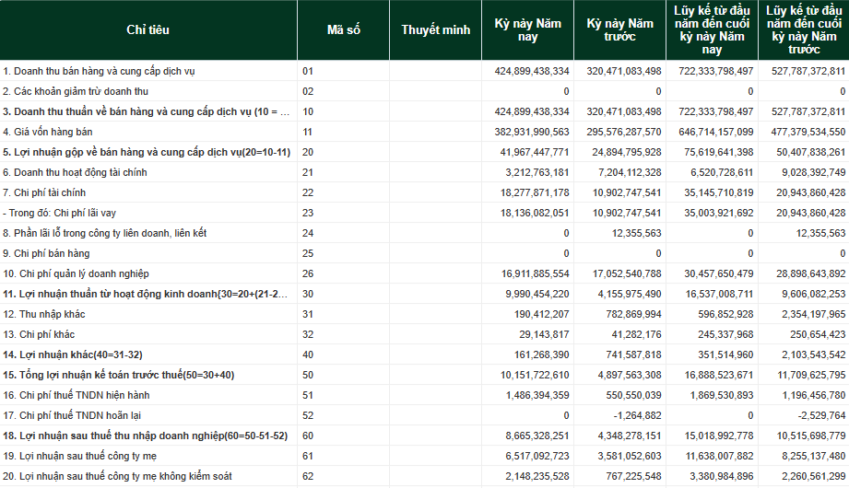Select row '2. Các khoản giảm trừ doanh thu'
This screenshot has width=849, height=488.
[424, 91]
